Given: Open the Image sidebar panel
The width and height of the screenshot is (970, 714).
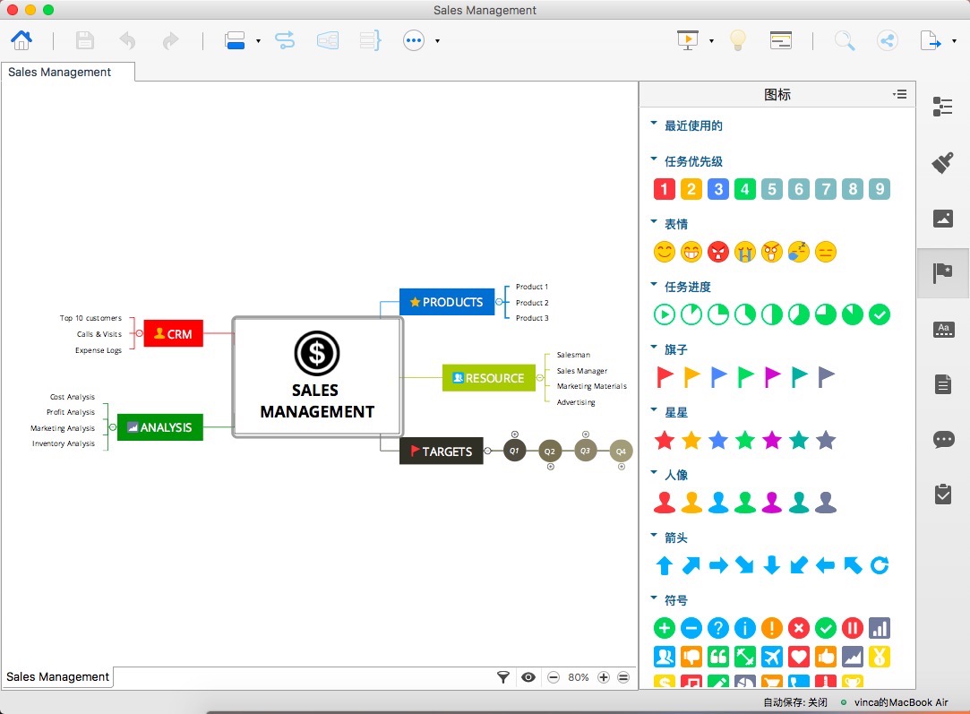Looking at the screenshot, I should [x=943, y=218].
